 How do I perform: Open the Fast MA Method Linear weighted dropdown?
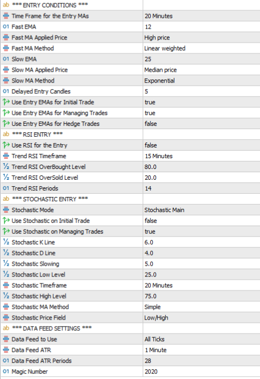pos(201,48)
